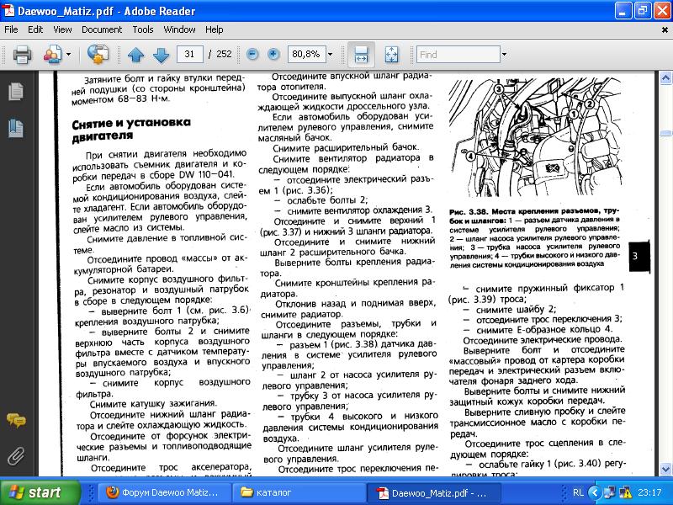This screenshot has height=505, width=673.
Task: Open the View menu
Action: pos(62,29)
